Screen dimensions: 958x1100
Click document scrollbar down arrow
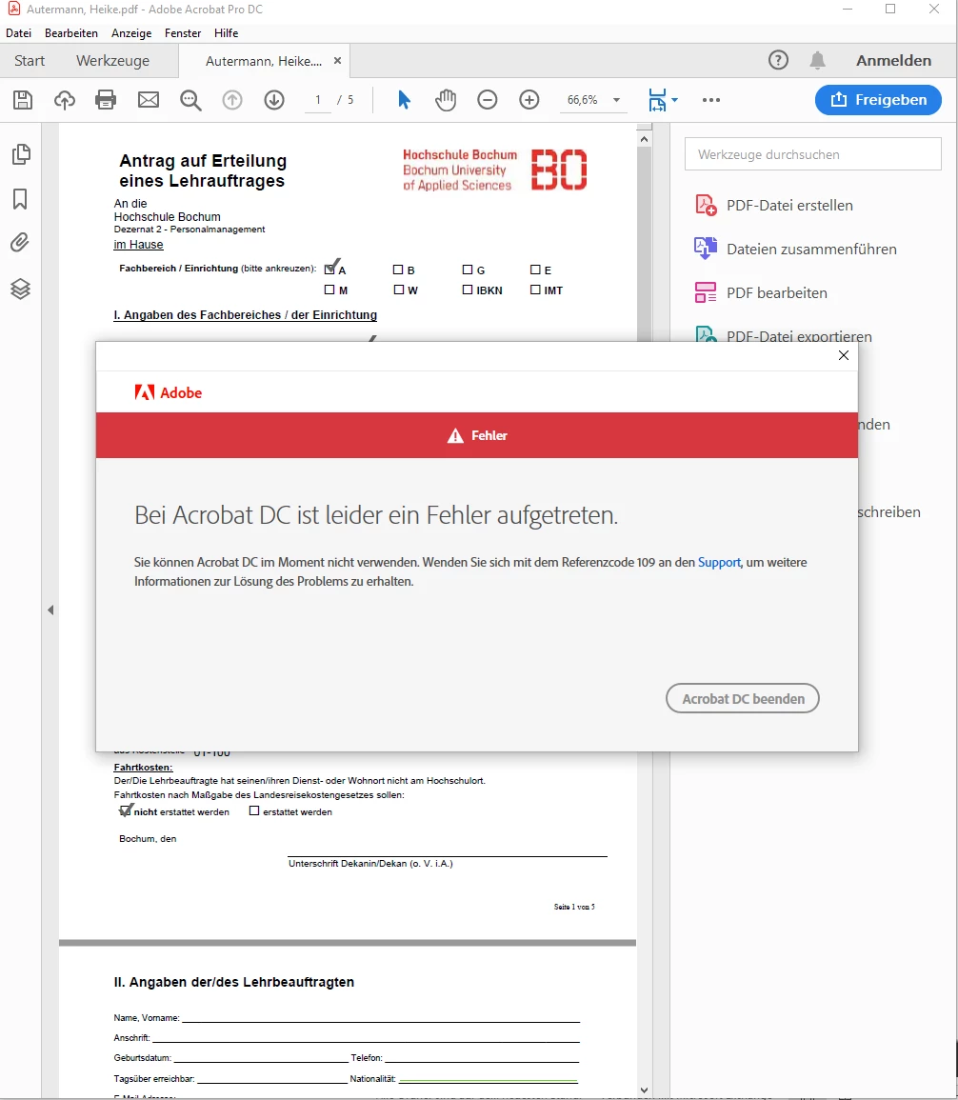point(644,1090)
